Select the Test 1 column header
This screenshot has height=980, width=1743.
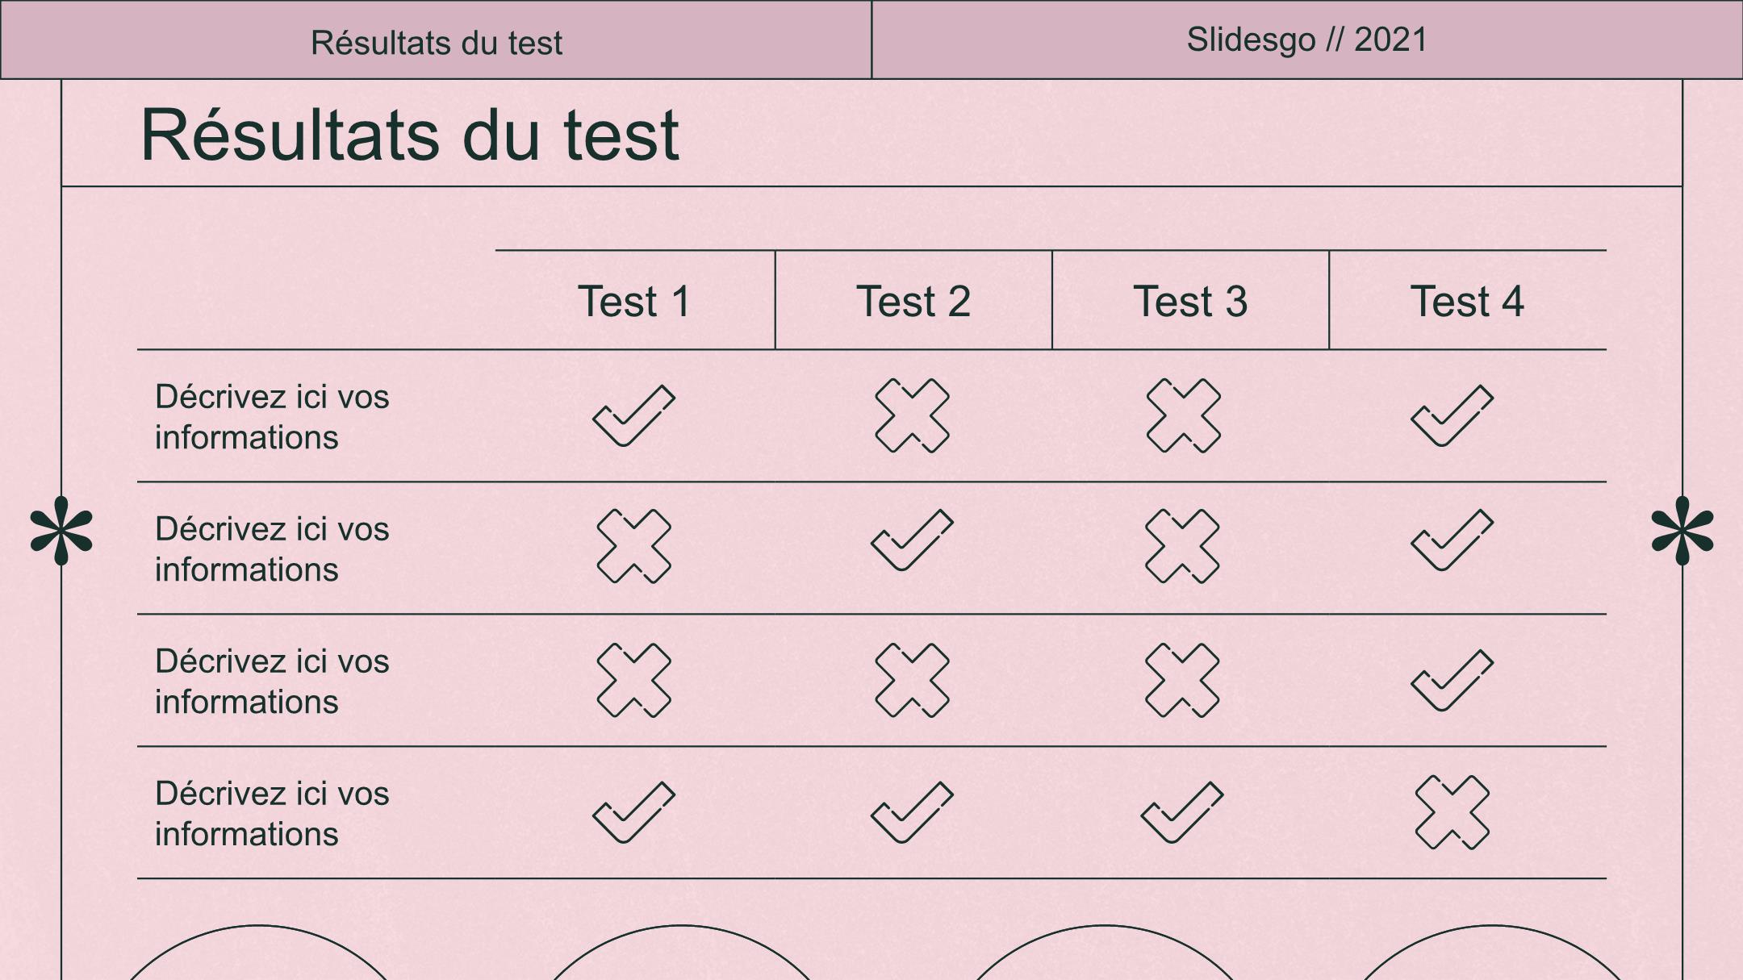coord(634,302)
